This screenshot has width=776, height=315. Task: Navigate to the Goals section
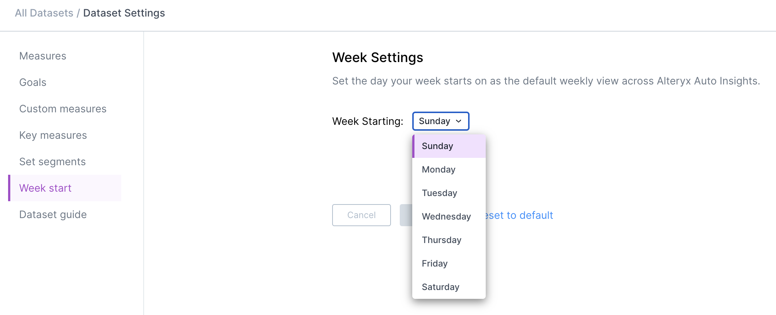point(33,82)
